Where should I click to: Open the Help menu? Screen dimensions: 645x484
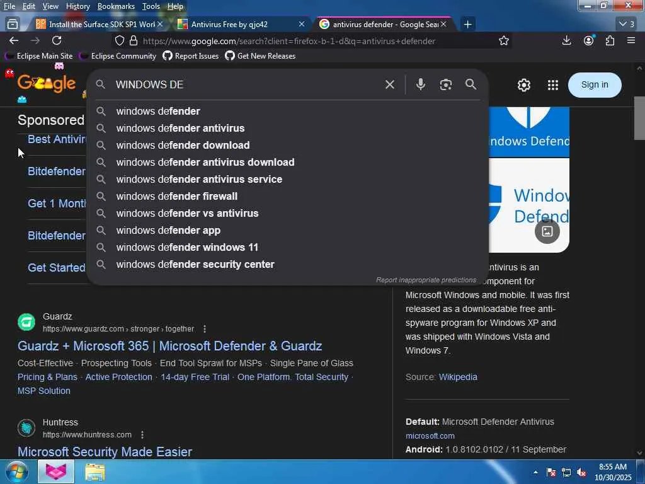[x=175, y=6]
